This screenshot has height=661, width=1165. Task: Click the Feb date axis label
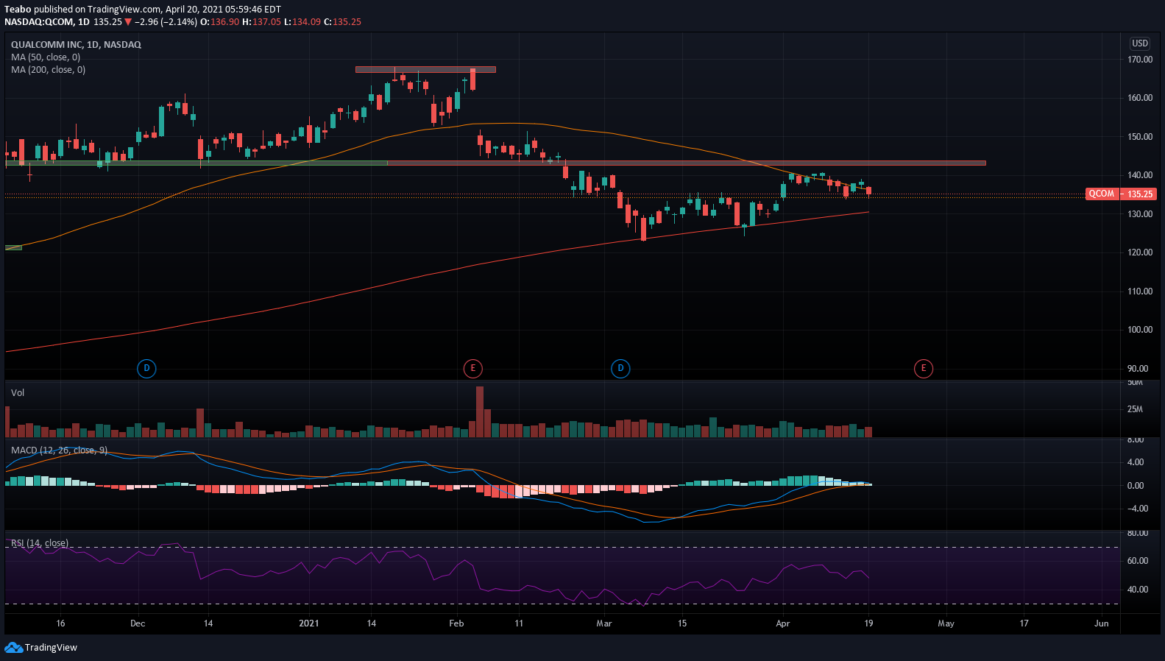coord(456,623)
